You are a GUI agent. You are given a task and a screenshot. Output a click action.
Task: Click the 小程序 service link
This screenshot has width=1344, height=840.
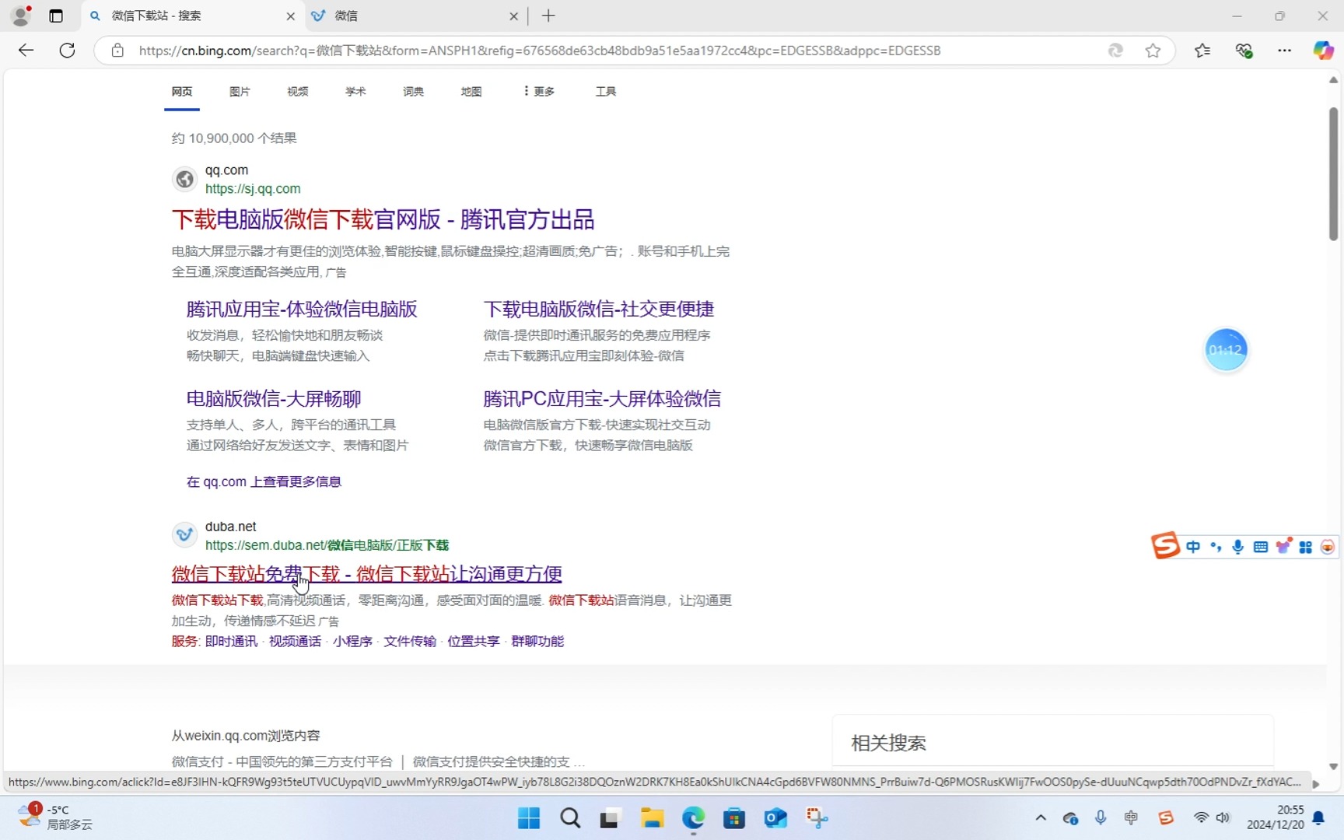[352, 642]
